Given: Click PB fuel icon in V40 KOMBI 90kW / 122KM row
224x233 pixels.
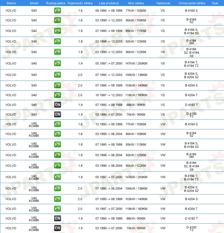Looking at the screenshot, I should (58, 166).
